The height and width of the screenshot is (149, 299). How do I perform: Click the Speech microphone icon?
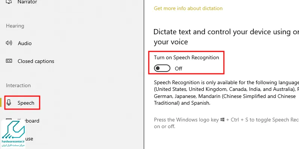point(9,103)
